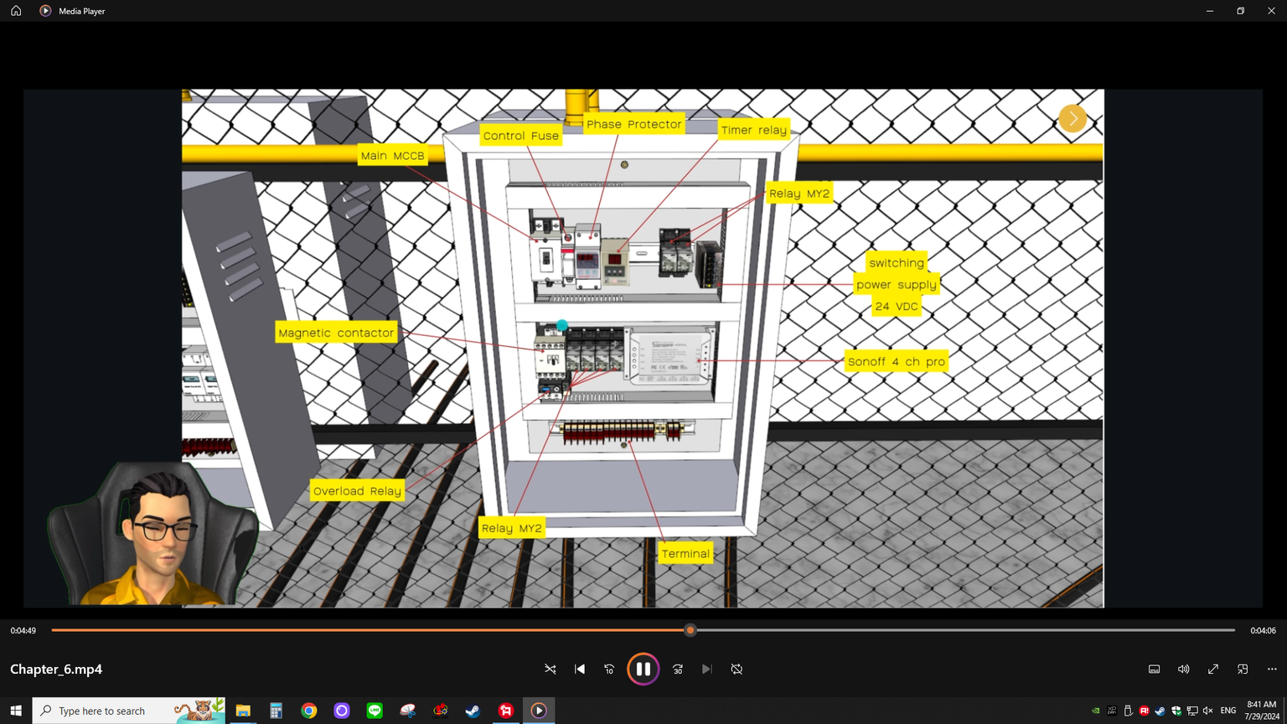
Task: Click the Media Player home icon
Action: click(x=16, y=11)
